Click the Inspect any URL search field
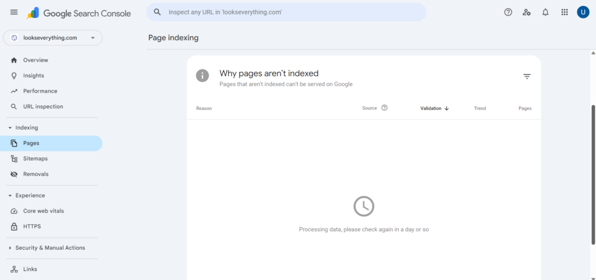 291,12
